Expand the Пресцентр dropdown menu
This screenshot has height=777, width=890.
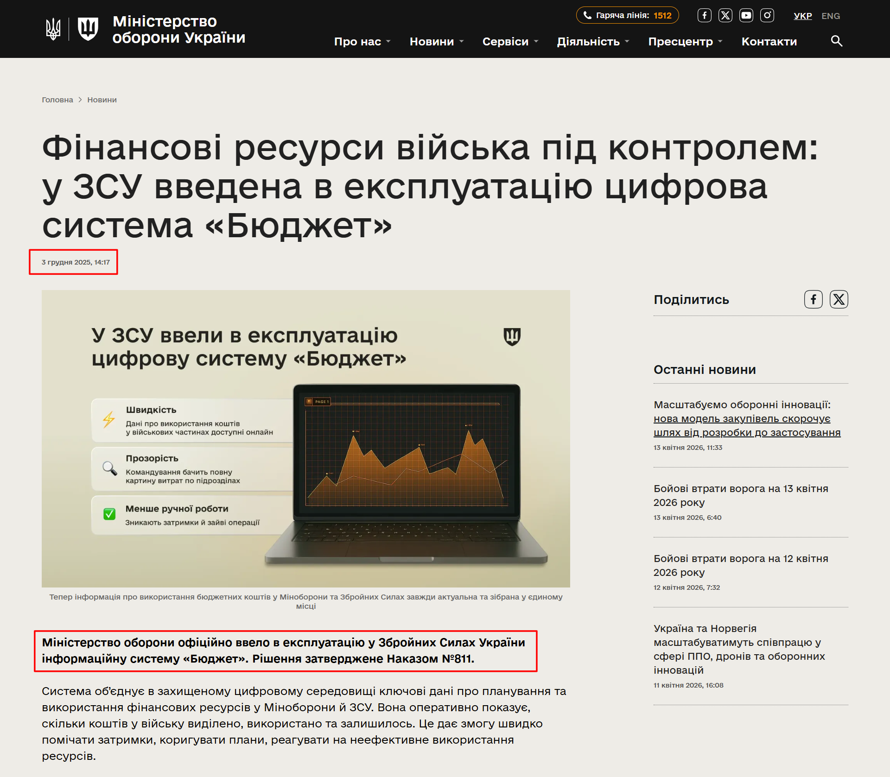tap(686, 42)
